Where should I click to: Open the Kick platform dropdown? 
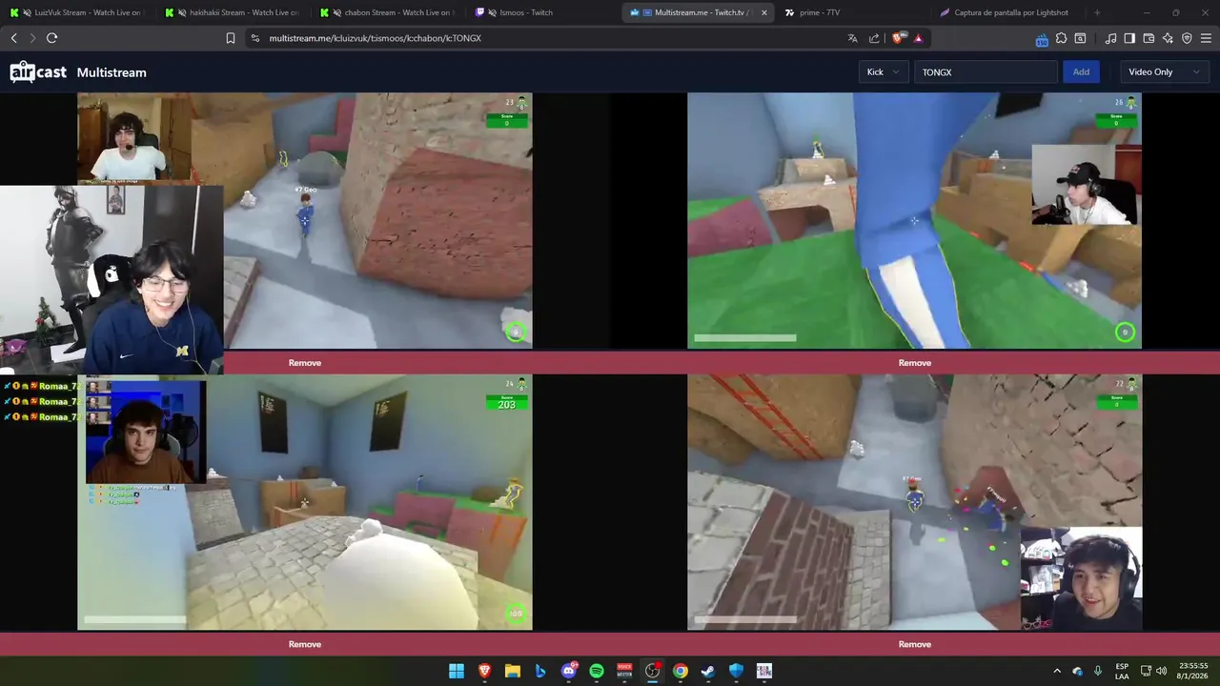(x=883, y=72)
